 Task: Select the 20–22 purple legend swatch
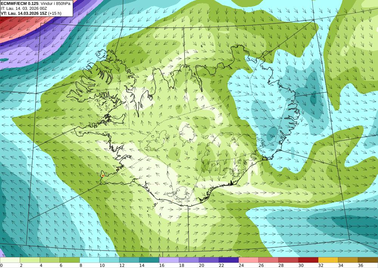209,260
